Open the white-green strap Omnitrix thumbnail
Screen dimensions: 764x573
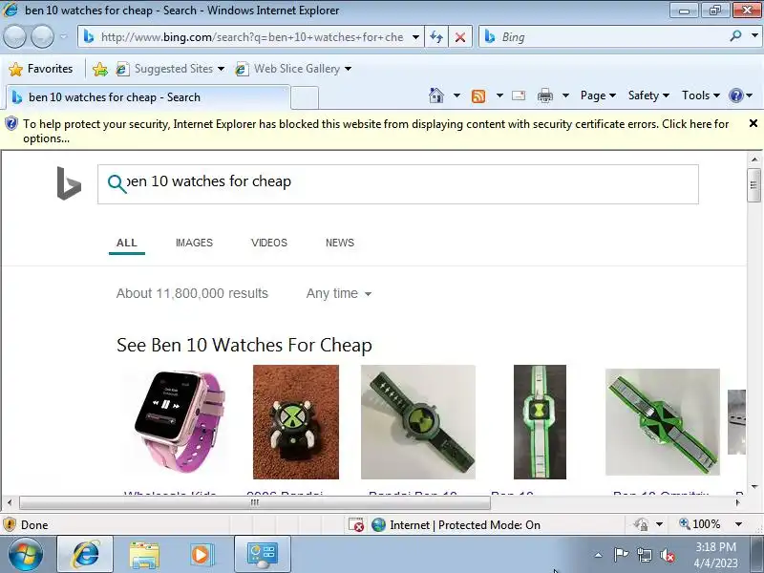tap(540, 422)
